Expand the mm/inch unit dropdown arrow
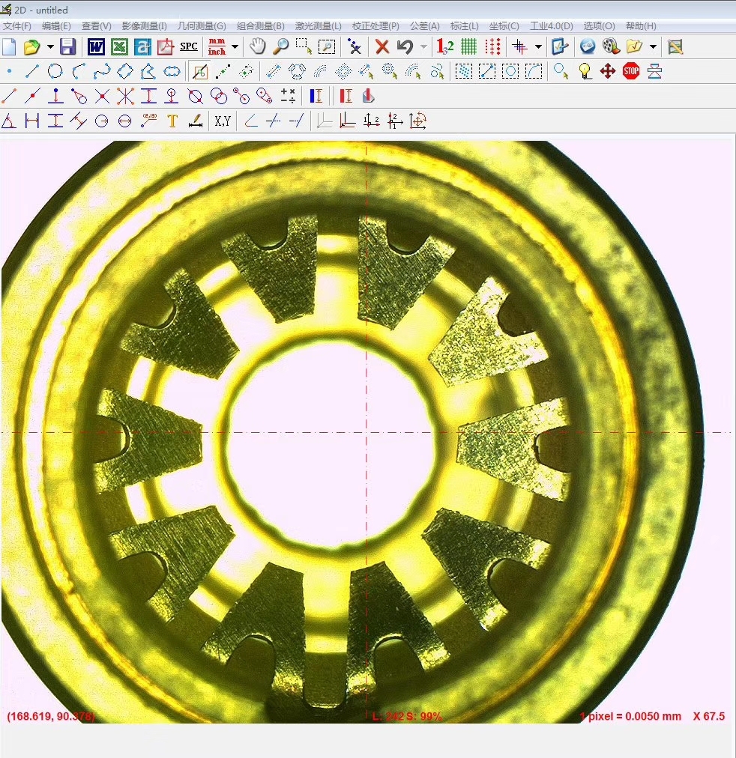 click(x=235, y=47)
